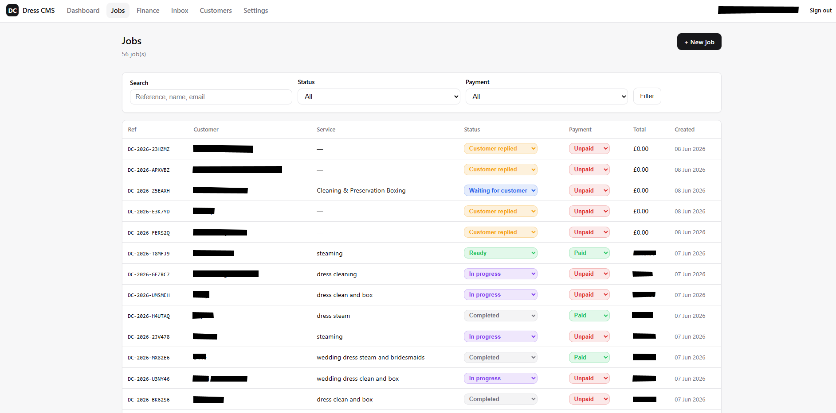Click the DC logo icon
Image resolution: width=836 pixels, height=413 pixels.
[12, 10]
